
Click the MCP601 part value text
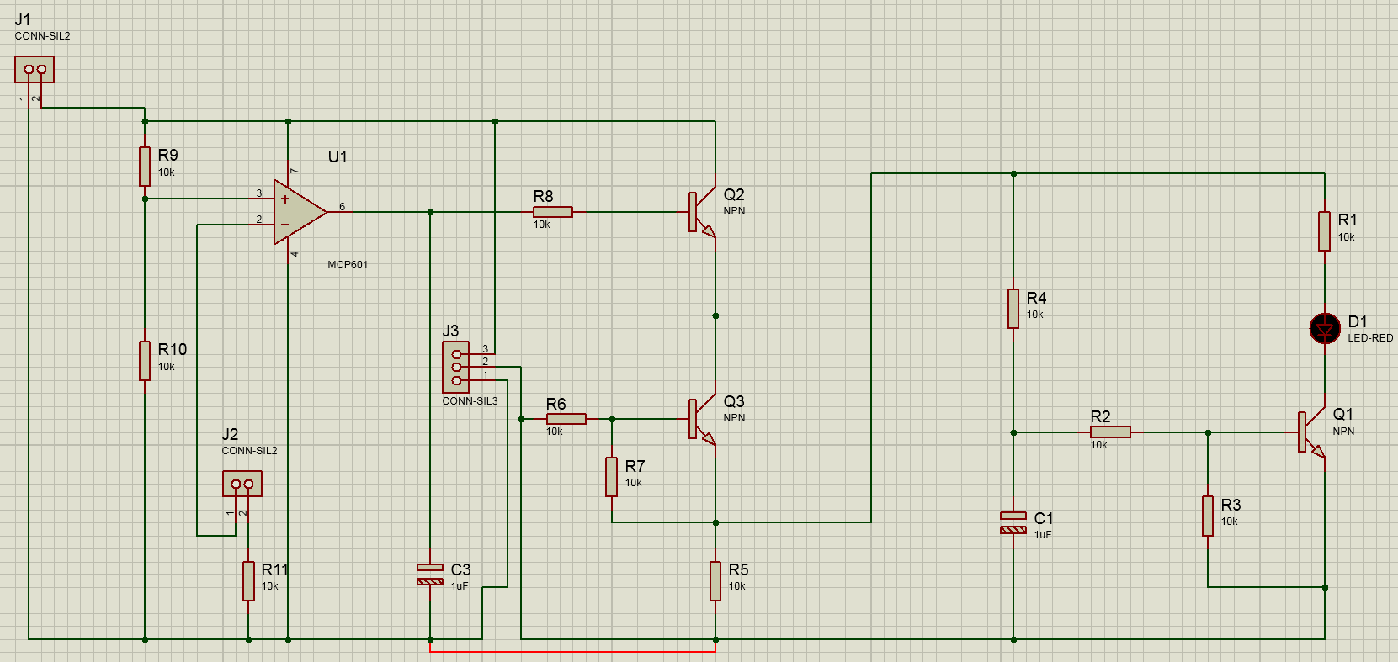[348, 264]
